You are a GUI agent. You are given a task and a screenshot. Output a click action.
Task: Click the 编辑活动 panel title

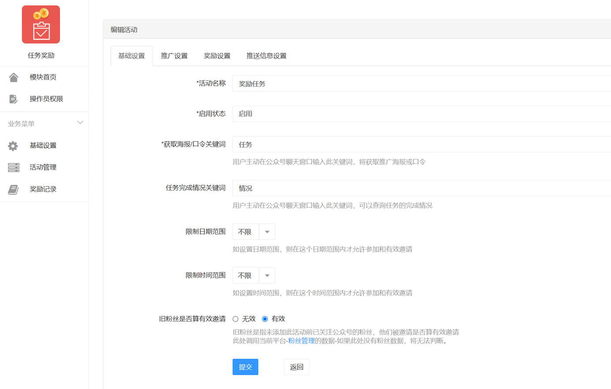click(124, 30)
